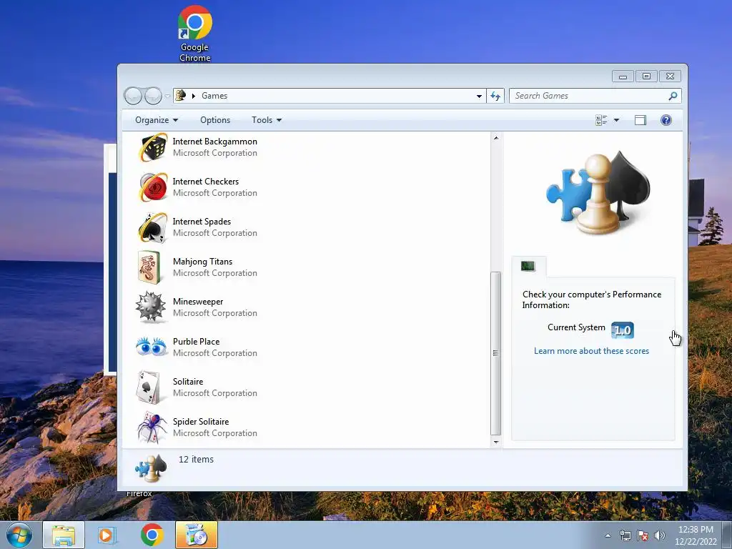This screenshot has width=732, height=549.
Task: Click the Google Chrome desktop shortcut
Action: pyautogui.click(x=194, y=34)
